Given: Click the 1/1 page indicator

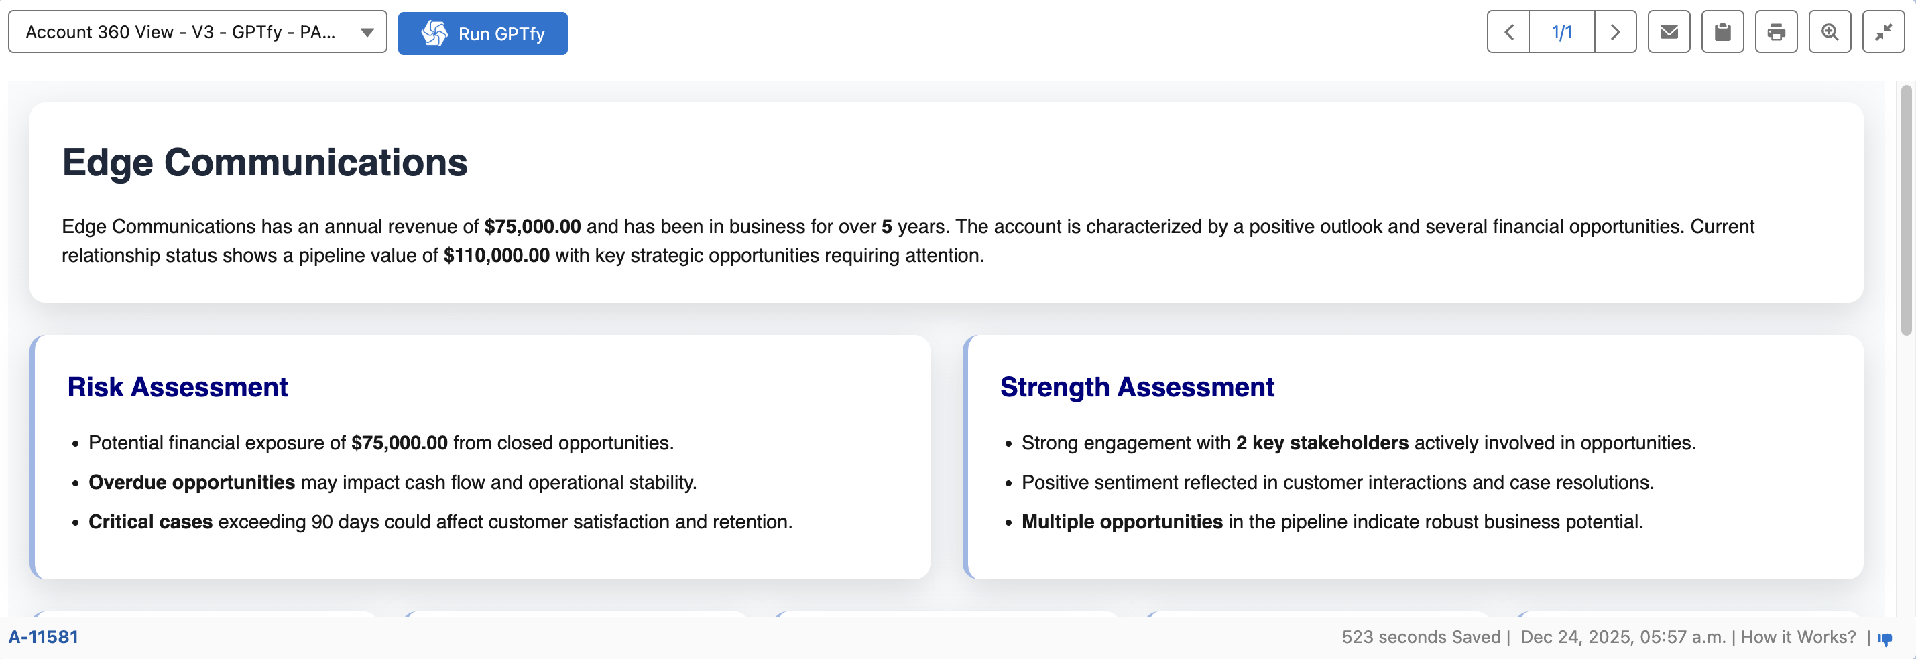Looking at the screenshot, I should coord(1561,32).
